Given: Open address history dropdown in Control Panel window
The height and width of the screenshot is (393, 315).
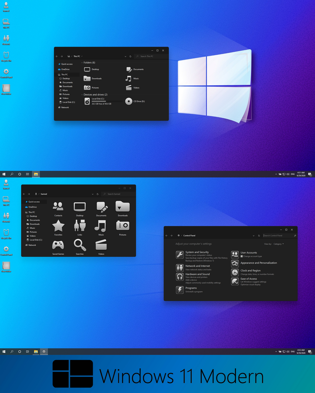Looking at the screenshot, I should 254,235.
